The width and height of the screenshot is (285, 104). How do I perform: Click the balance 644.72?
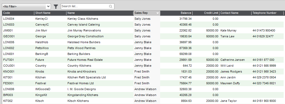(x=187, y=66)
